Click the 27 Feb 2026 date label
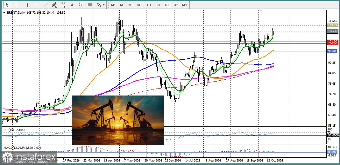The width and height of the screenshot is (340, 165). [71, 161]
